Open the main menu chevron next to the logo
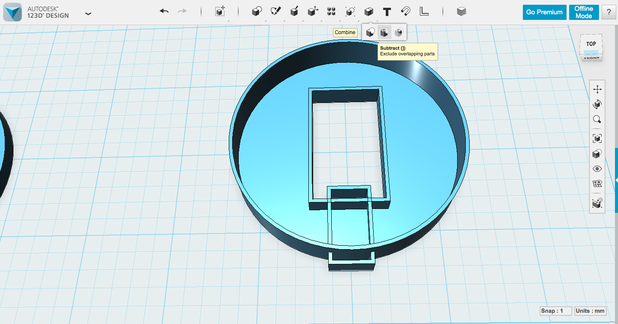The height and width of the screenshot is (324, 618). pyautogui.click(x=88, y=13)
